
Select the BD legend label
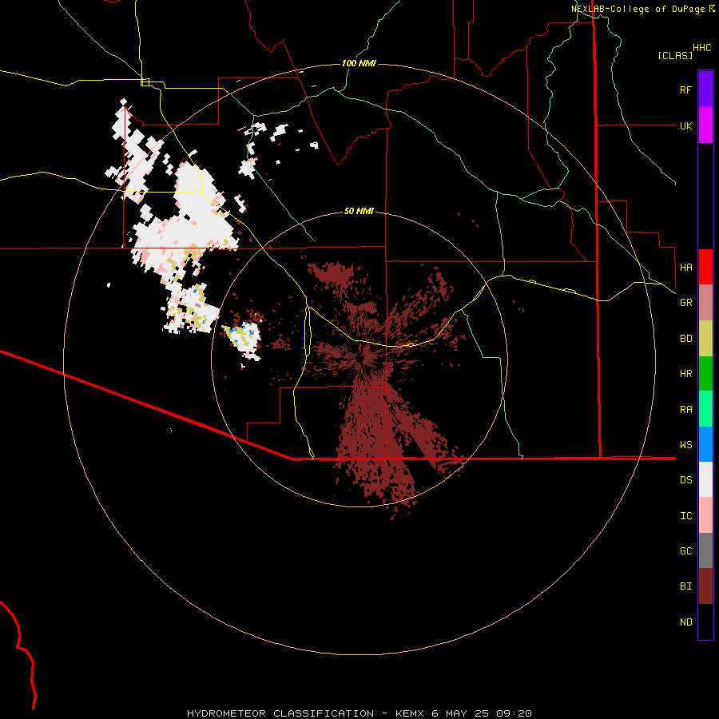click(685, 339)
